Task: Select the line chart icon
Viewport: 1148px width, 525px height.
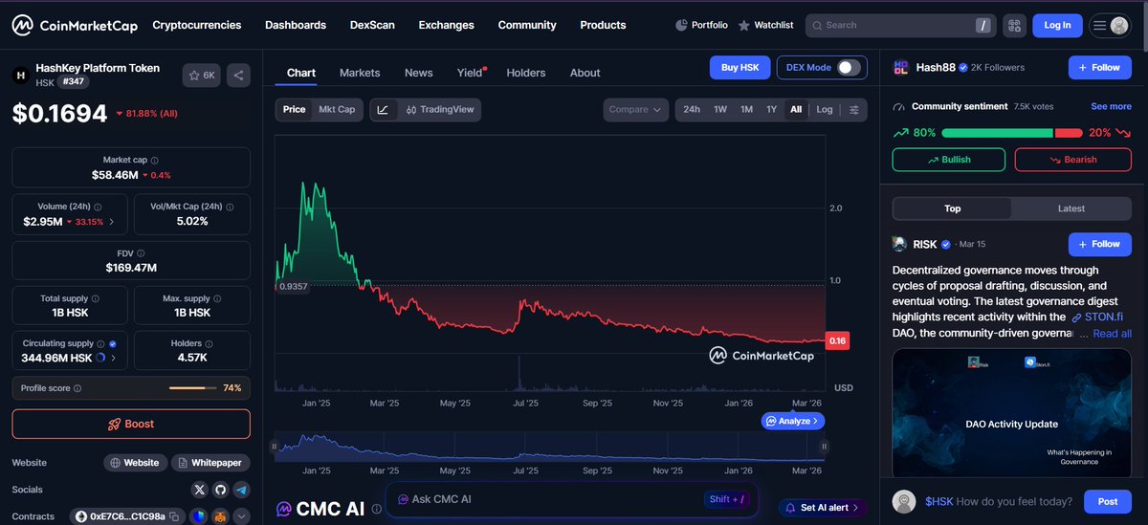Action: (x=383, y=109)
